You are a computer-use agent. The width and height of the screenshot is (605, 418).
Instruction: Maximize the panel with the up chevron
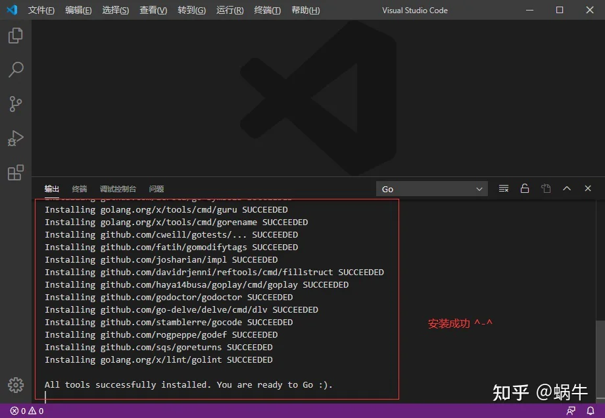pyautogui.click(x=567, y=188)
